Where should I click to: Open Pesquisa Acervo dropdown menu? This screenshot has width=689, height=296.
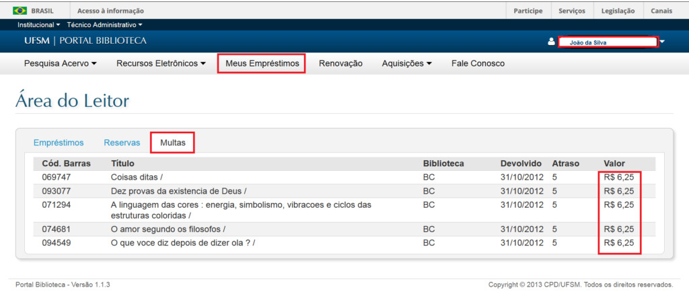tap(61, 63)
